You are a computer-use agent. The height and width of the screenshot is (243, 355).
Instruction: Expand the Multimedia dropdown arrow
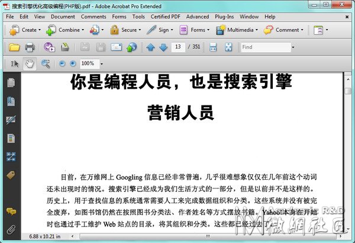pyautogui.click(x=257, y=30)
